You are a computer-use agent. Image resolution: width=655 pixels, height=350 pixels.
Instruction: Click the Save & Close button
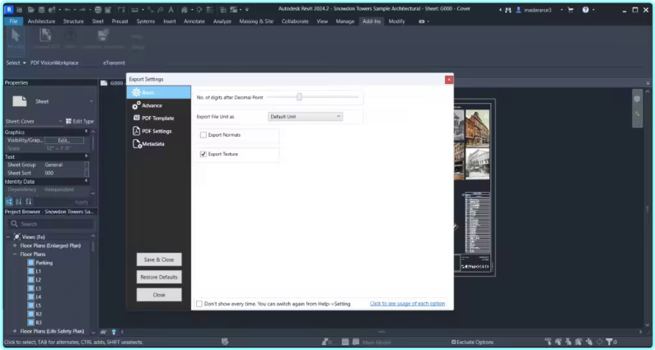pyautogui.click(x=159, y=259)
